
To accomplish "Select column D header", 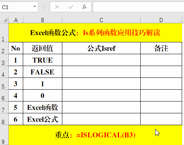I will click(x=161, y=20).
